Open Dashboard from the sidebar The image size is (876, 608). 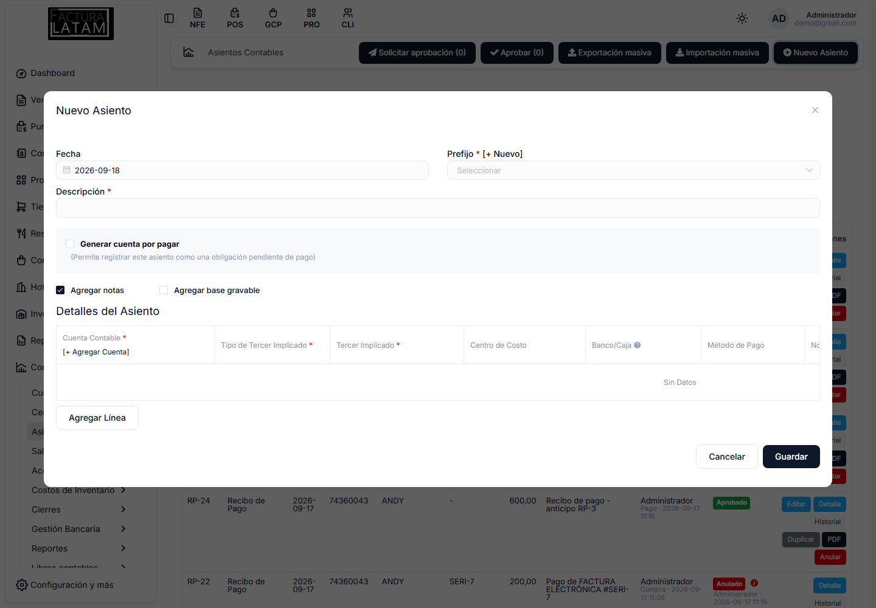pos(52,73)
